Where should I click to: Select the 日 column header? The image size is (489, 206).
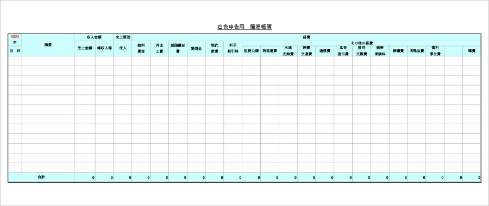click(18, 51)
